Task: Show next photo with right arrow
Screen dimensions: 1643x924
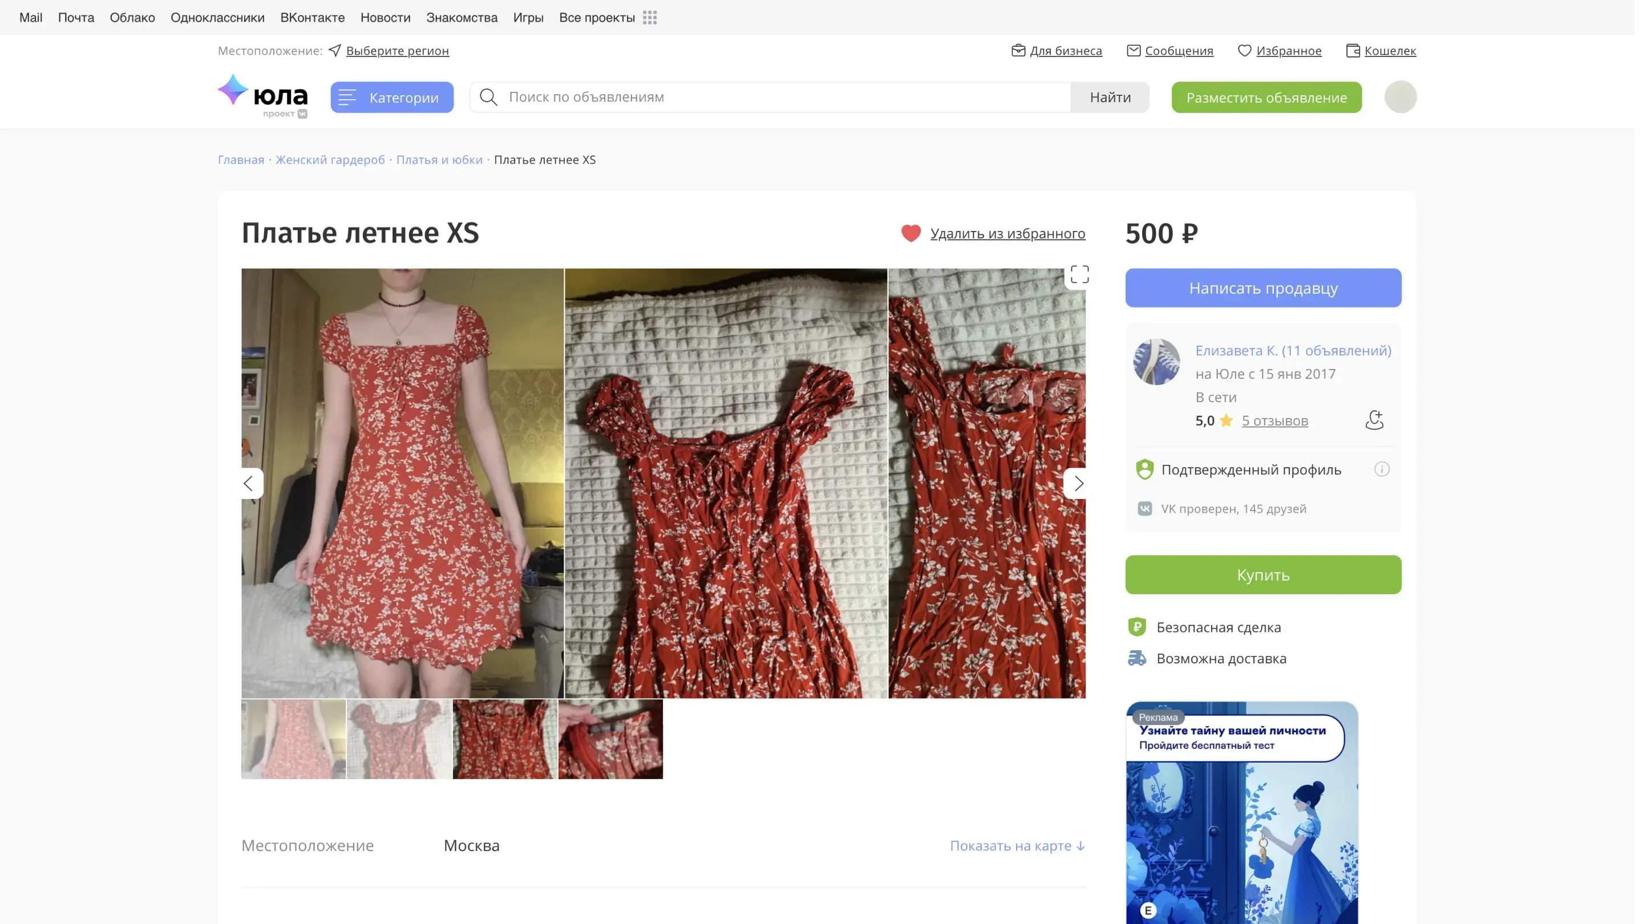Action: 1078,483
